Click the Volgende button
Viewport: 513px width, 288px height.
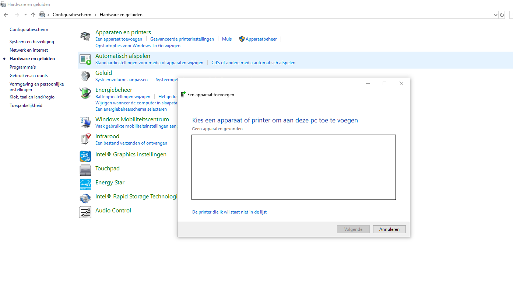coord(353,229)
